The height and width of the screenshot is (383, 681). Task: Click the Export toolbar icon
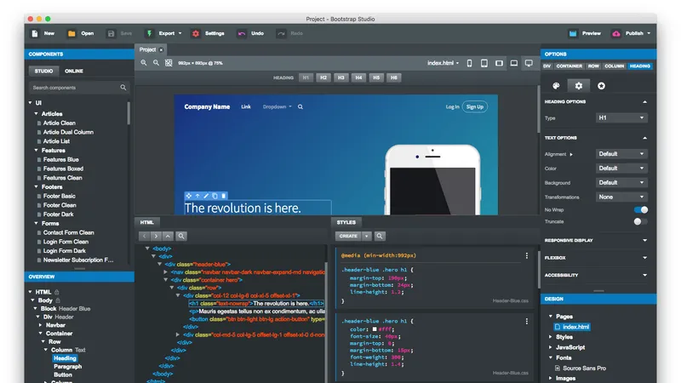coord(150,33)
